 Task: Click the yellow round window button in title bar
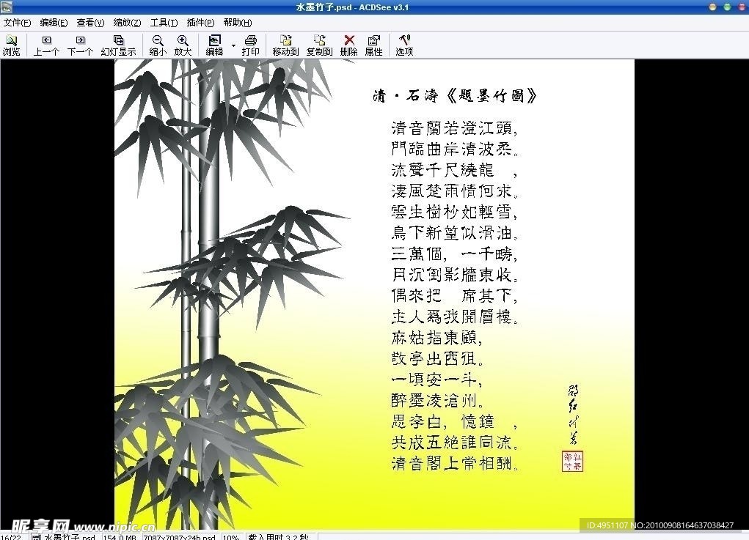713,7
